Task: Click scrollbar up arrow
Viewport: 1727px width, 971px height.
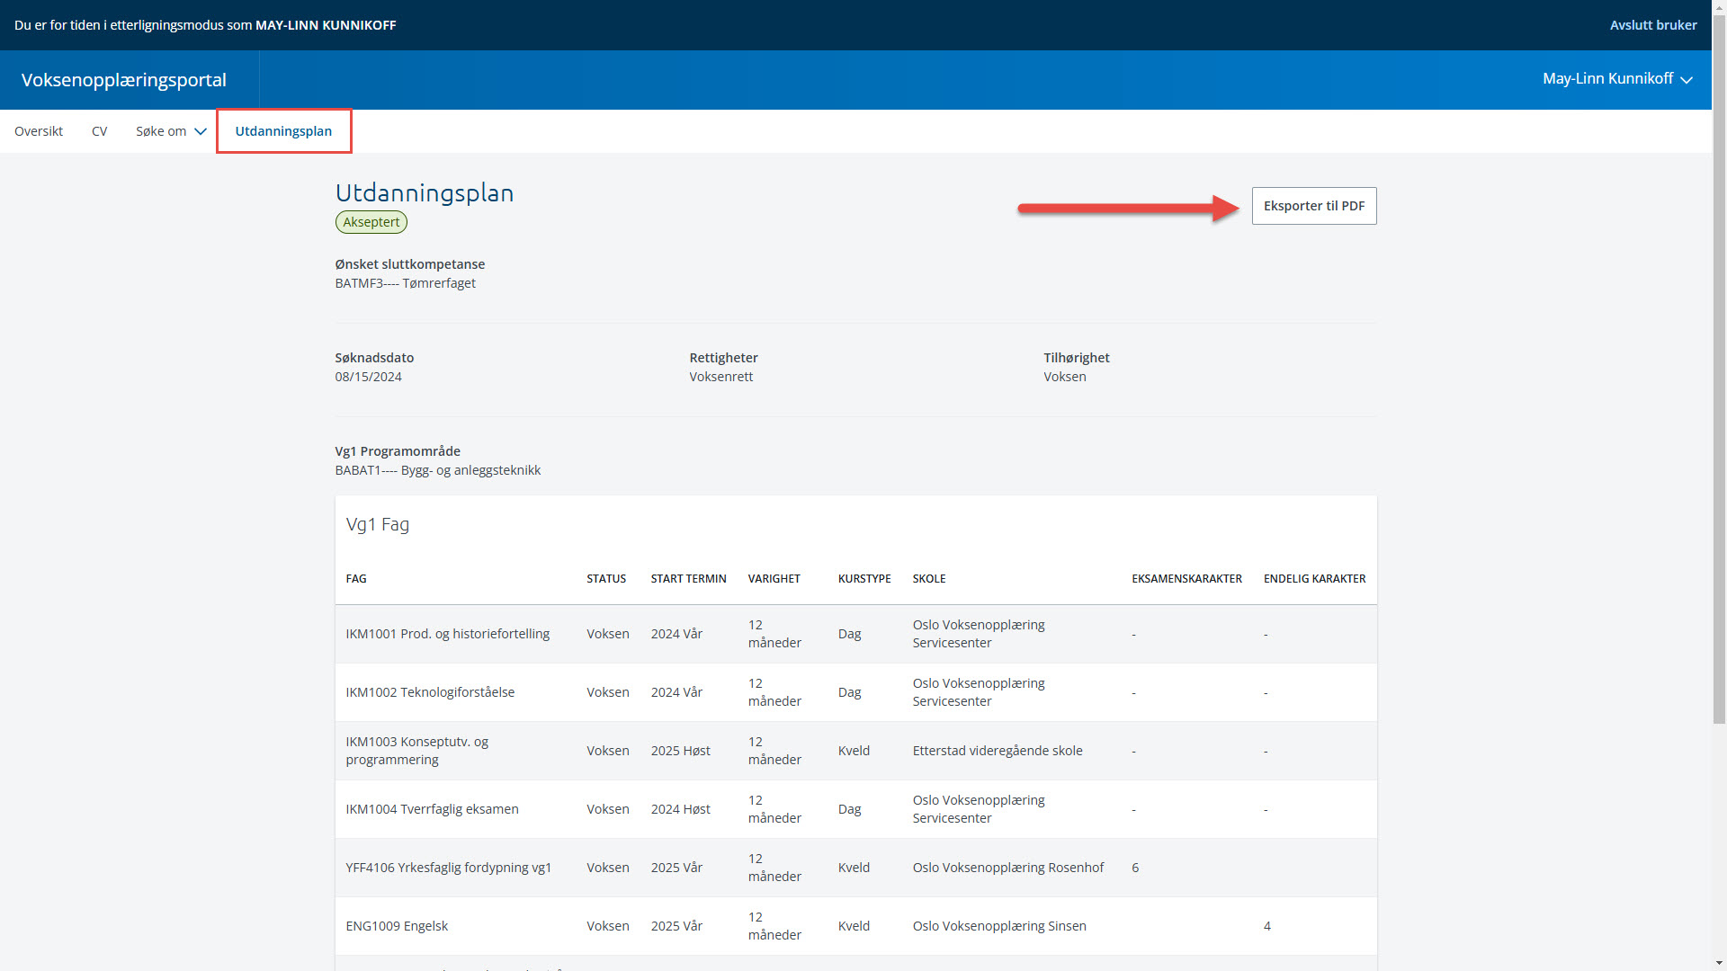Action: pyautogui.click(x=1719, y=7)
